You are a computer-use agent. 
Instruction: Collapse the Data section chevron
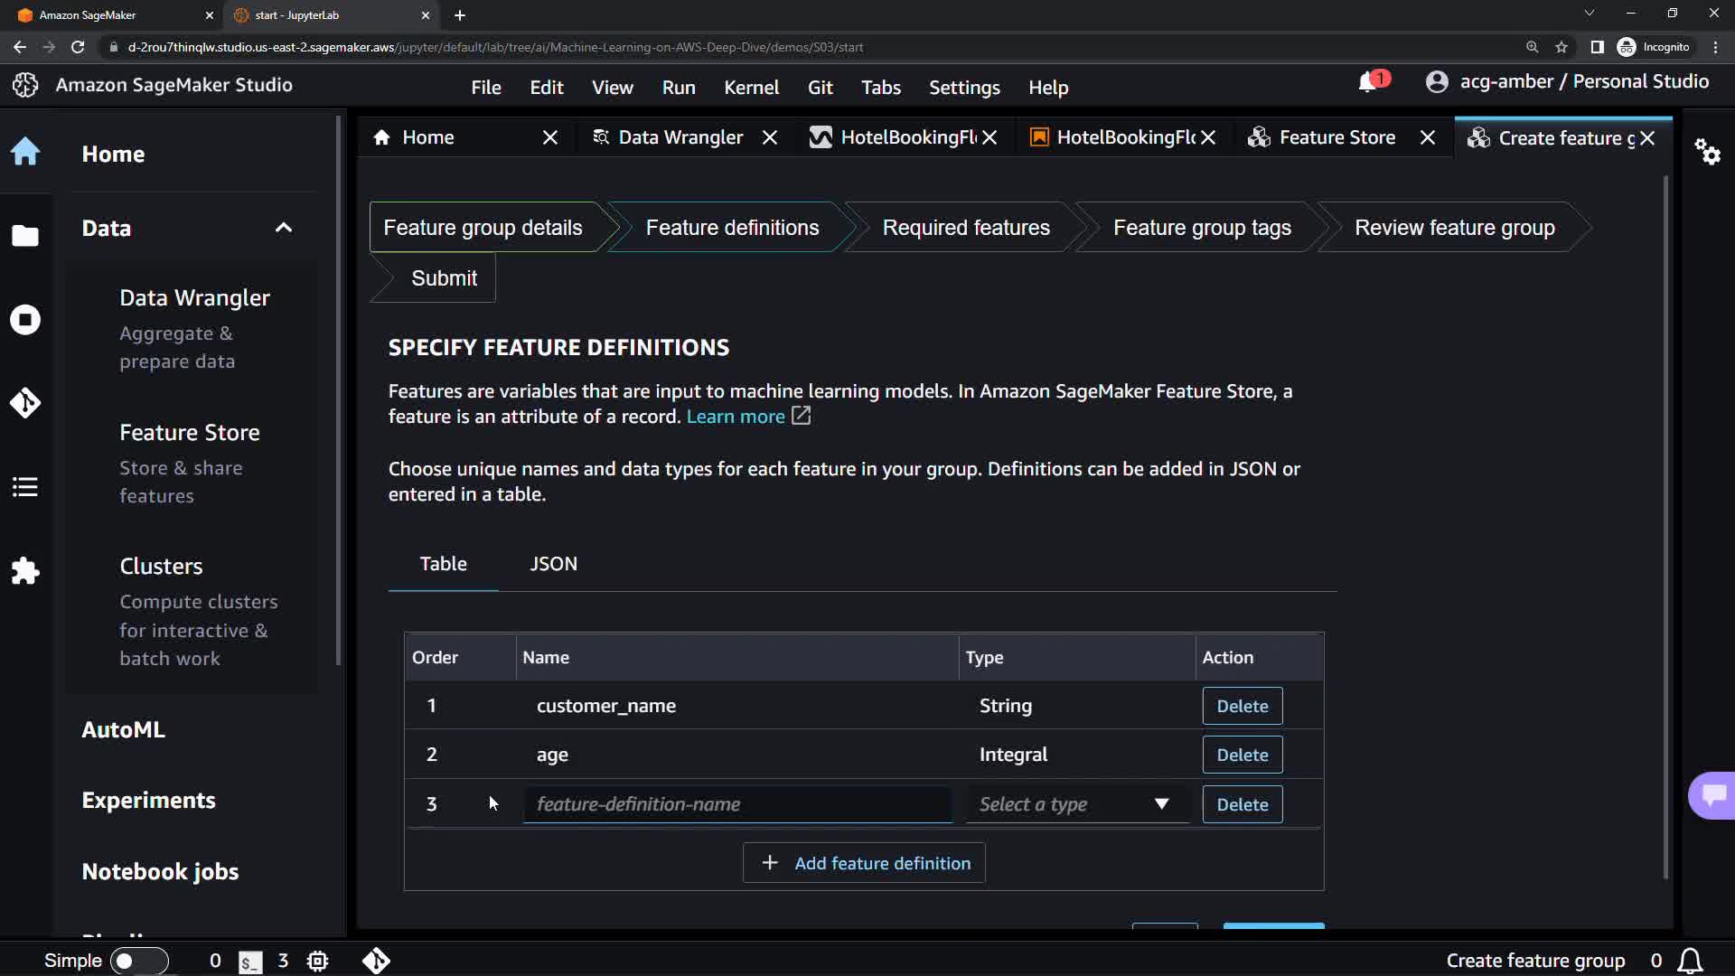click(284, 228)
